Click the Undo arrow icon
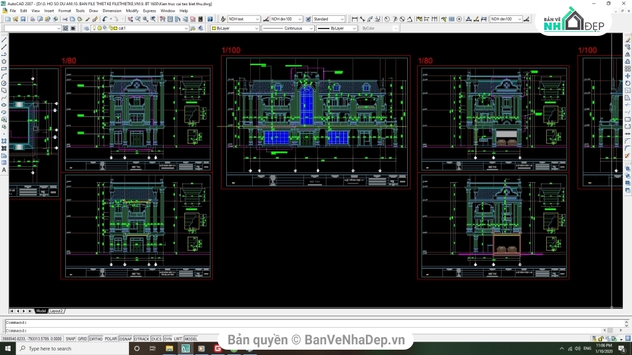The height and width of the screenshot is (355, 632). (x=104, y=19)
